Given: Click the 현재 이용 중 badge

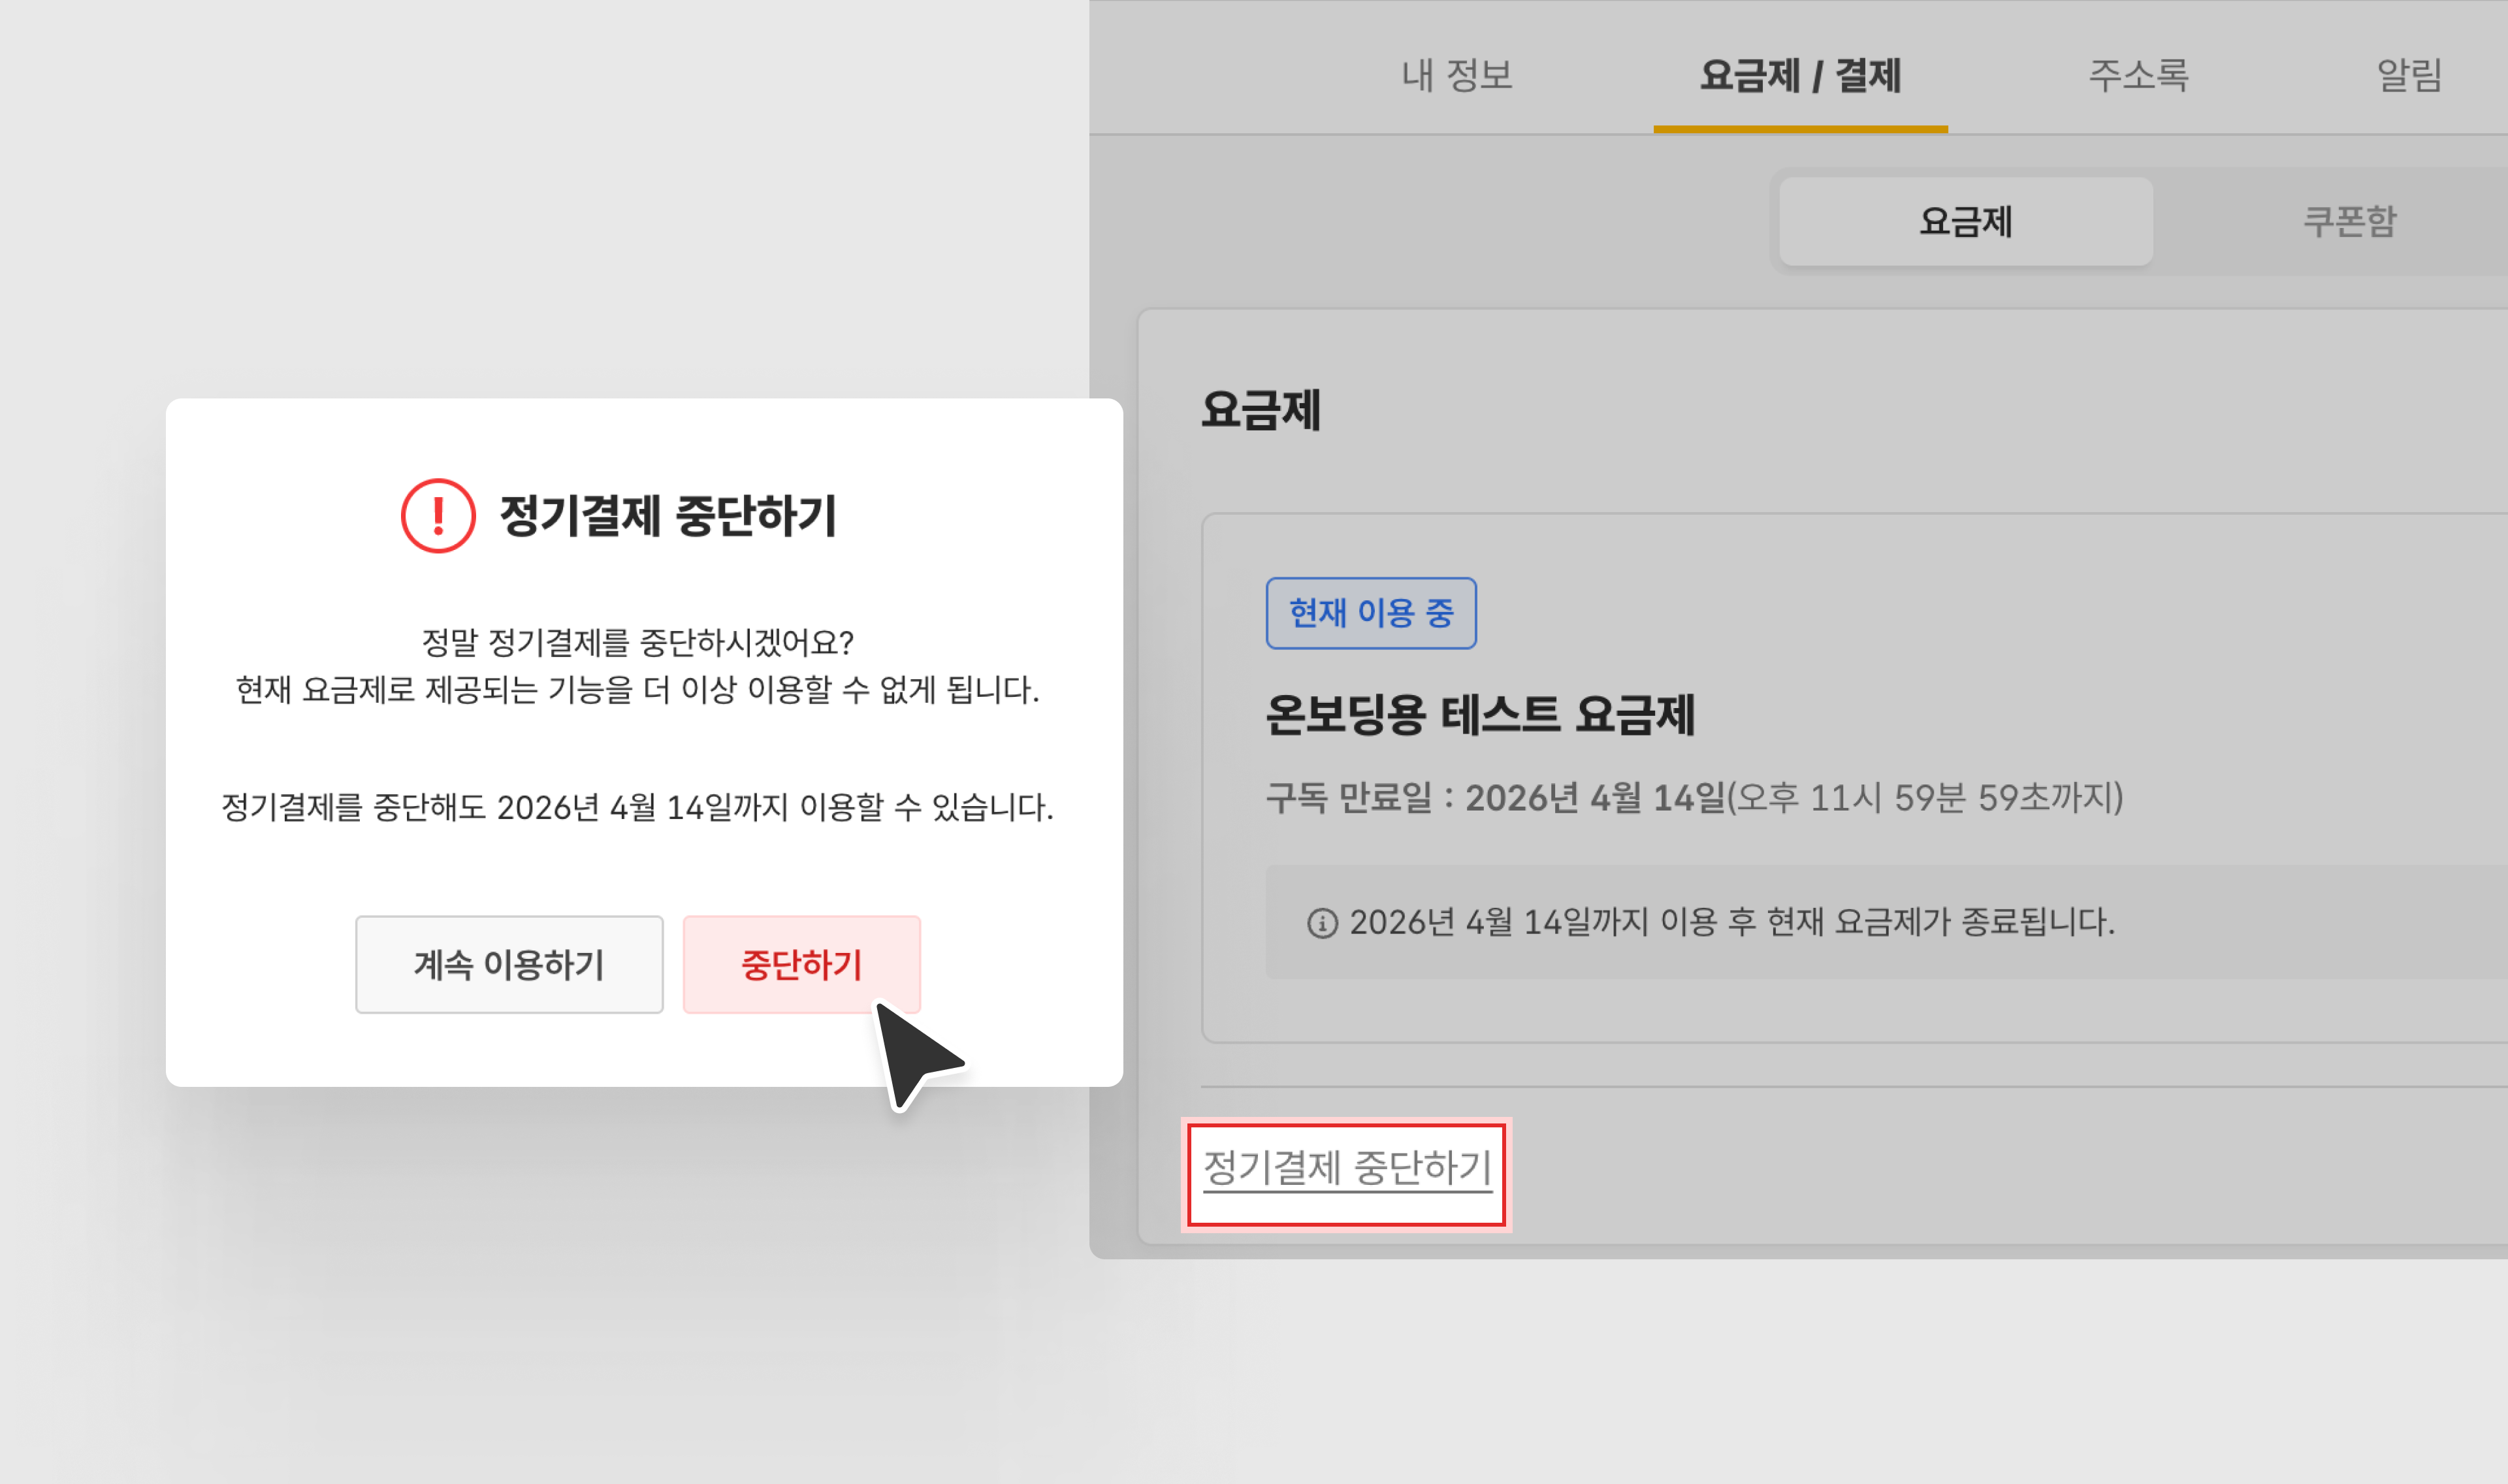Looking at the screenshot, I should [x=1370, y=613].
